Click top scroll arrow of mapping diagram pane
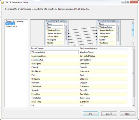Viewport: 139px width, 120px height. point(133,21)
